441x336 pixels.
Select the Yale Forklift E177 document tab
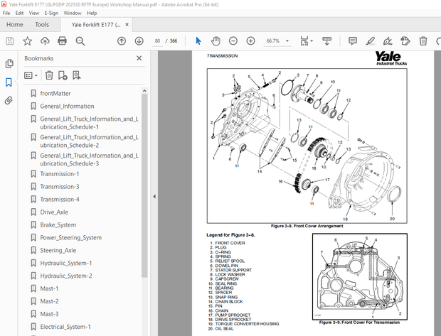pyautogui.click(x=96, y=25)
